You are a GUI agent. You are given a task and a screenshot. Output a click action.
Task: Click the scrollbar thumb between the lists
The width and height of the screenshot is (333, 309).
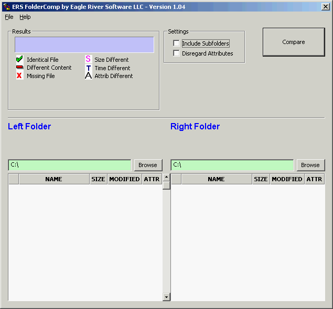(x=167, y=185)
